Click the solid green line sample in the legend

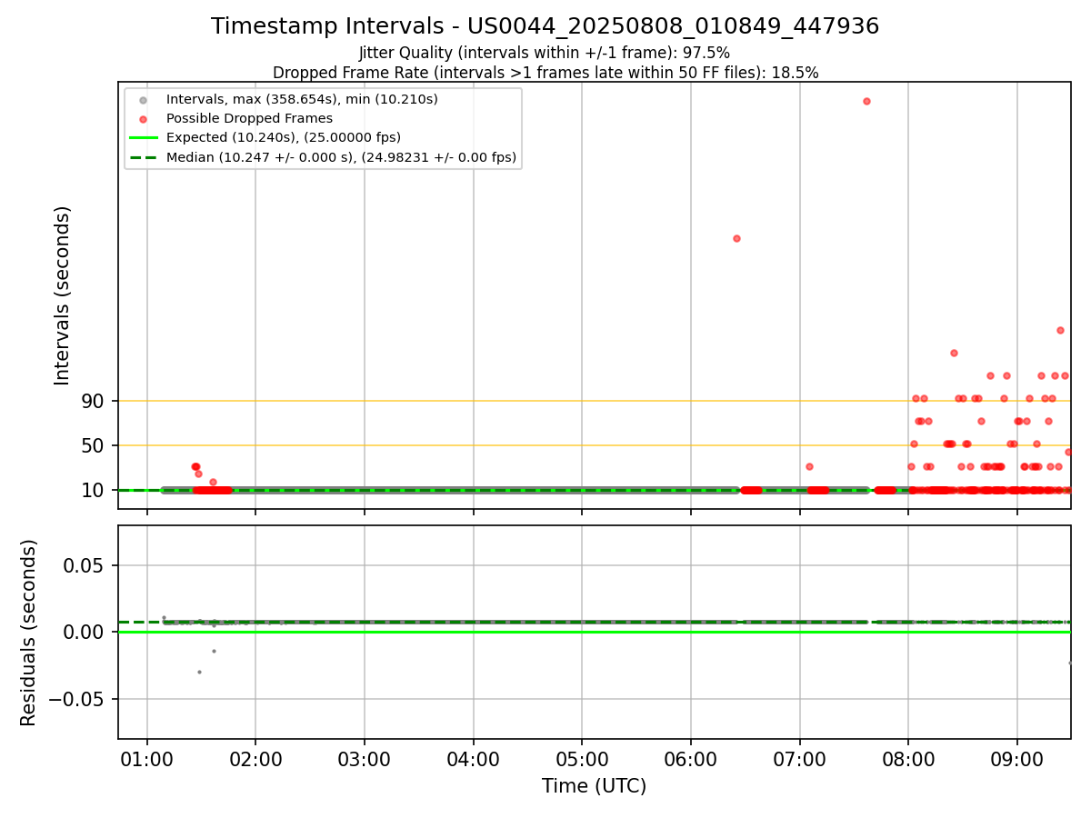point(143,137)
